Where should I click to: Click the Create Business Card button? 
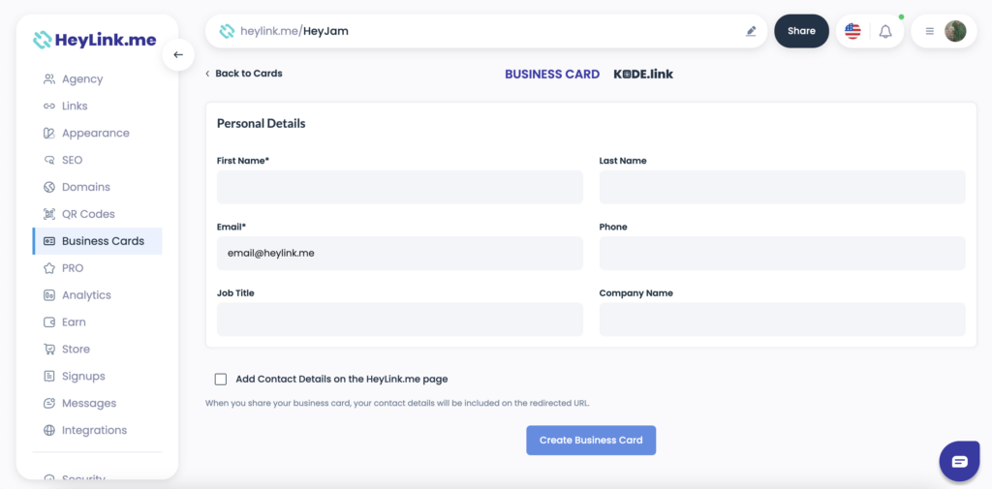(x=591, y=441)
